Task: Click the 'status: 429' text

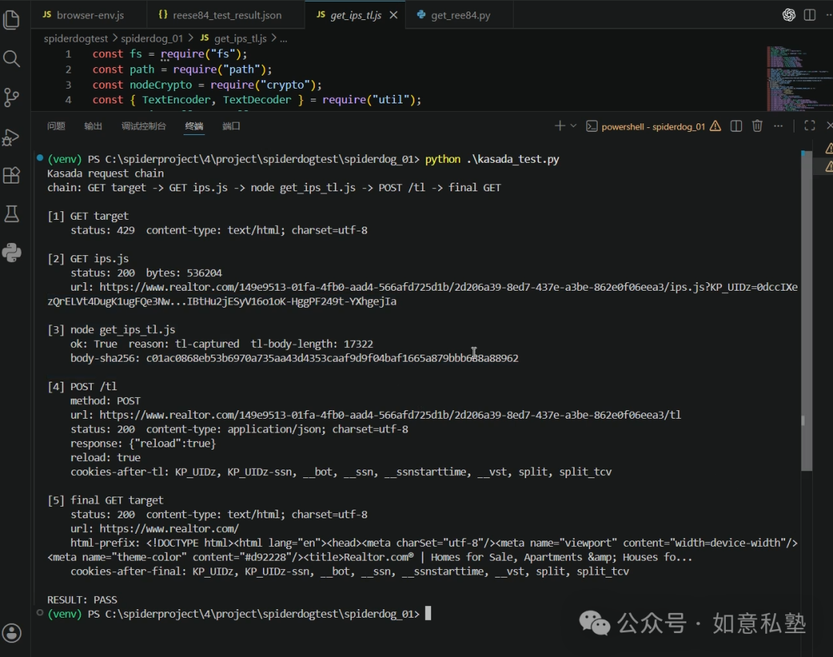Action: pyautogui.click(x=103, y=230)
